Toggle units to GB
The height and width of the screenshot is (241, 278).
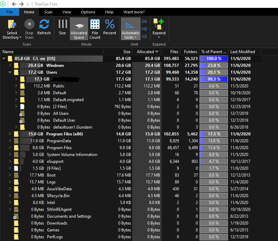144,21
